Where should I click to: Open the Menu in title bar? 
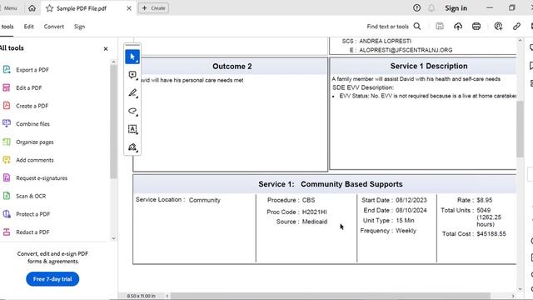point(9,8)
